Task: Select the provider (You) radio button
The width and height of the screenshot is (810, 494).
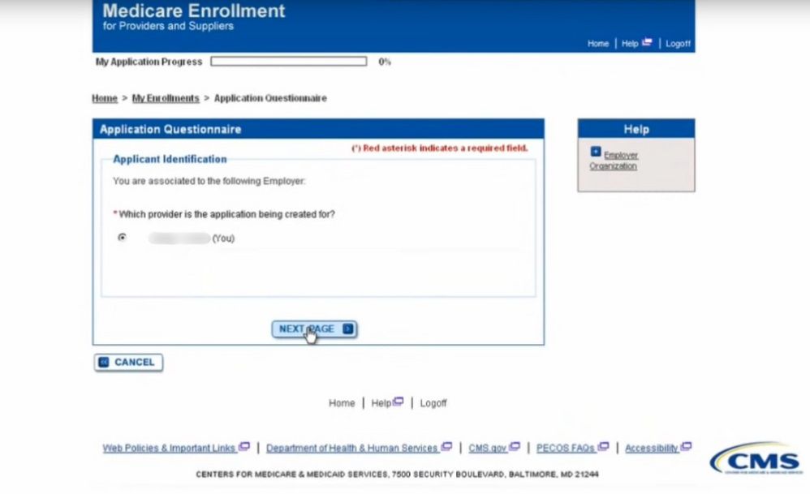Action: point(122,238)
